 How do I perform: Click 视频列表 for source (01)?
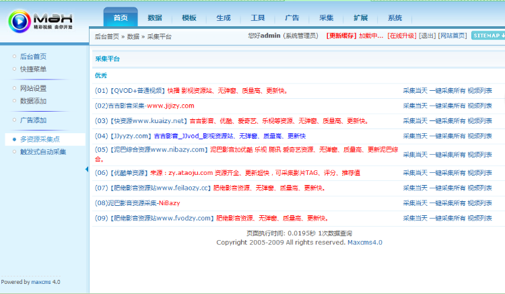(x=480, y=91)
